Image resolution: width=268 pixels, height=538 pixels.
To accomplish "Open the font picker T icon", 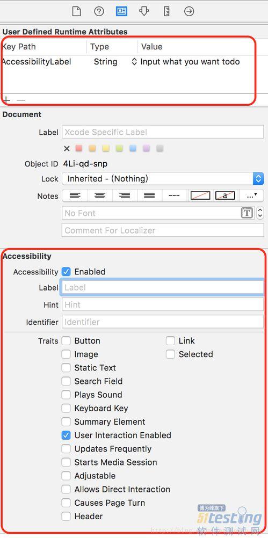I will click(247, 213).
